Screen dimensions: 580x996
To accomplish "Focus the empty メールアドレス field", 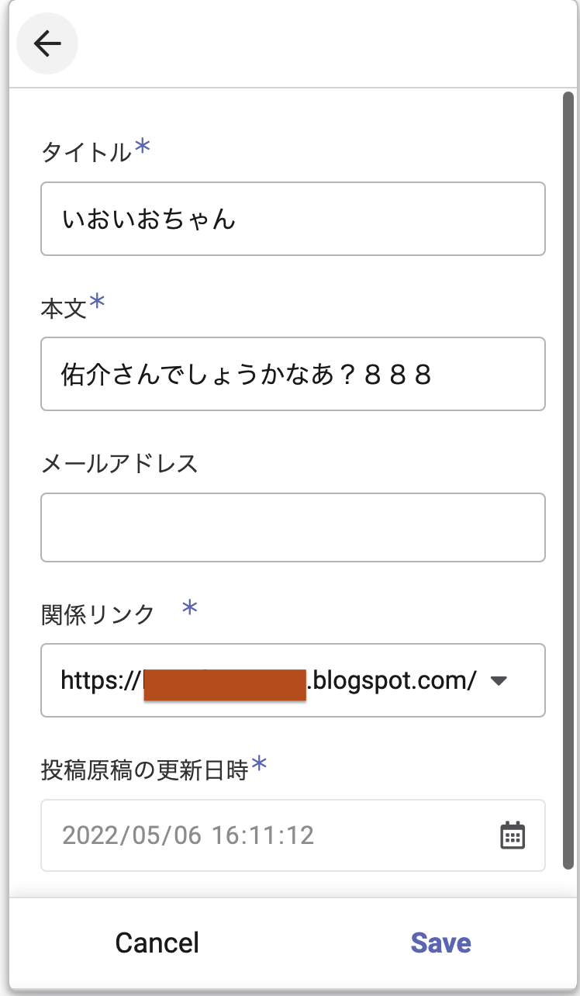I will click(x=292, y=527).
